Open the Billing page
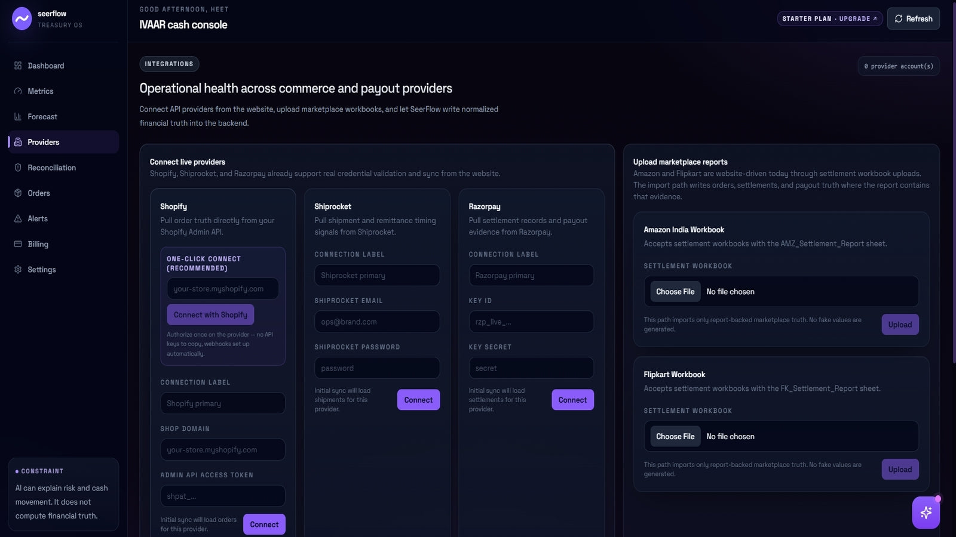Image resolution: width=956 pixels, height=537 pixels. click(x=63, y=244)
